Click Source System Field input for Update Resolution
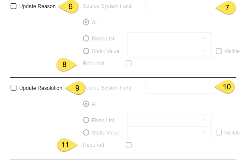 click(x=180, y=88)
